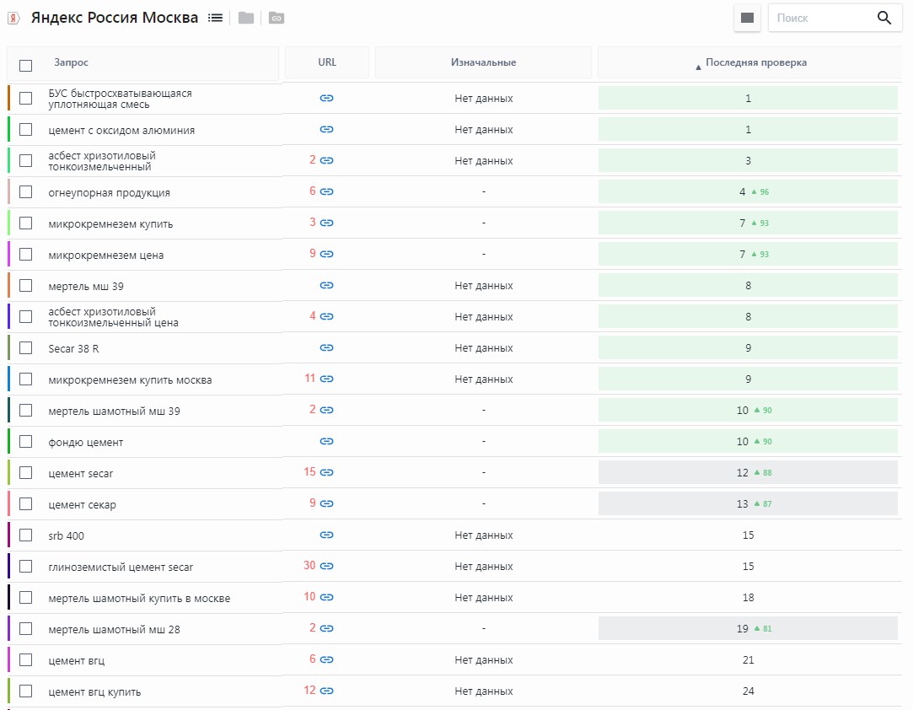Open URL link icon for 'фондю цемент'

327,442
